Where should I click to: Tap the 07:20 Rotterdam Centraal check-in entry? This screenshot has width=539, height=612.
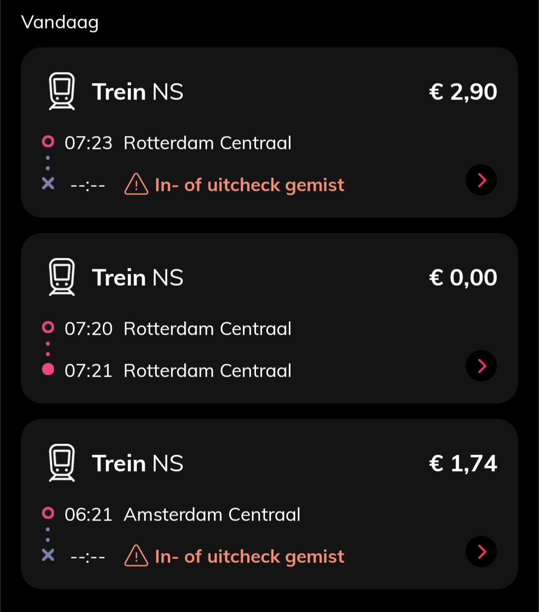[x=178, y=329]
